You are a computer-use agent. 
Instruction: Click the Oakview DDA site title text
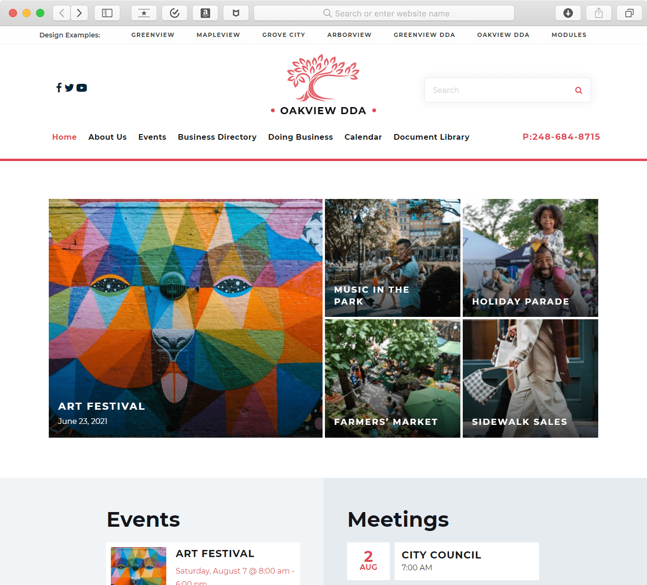[323, 111]
